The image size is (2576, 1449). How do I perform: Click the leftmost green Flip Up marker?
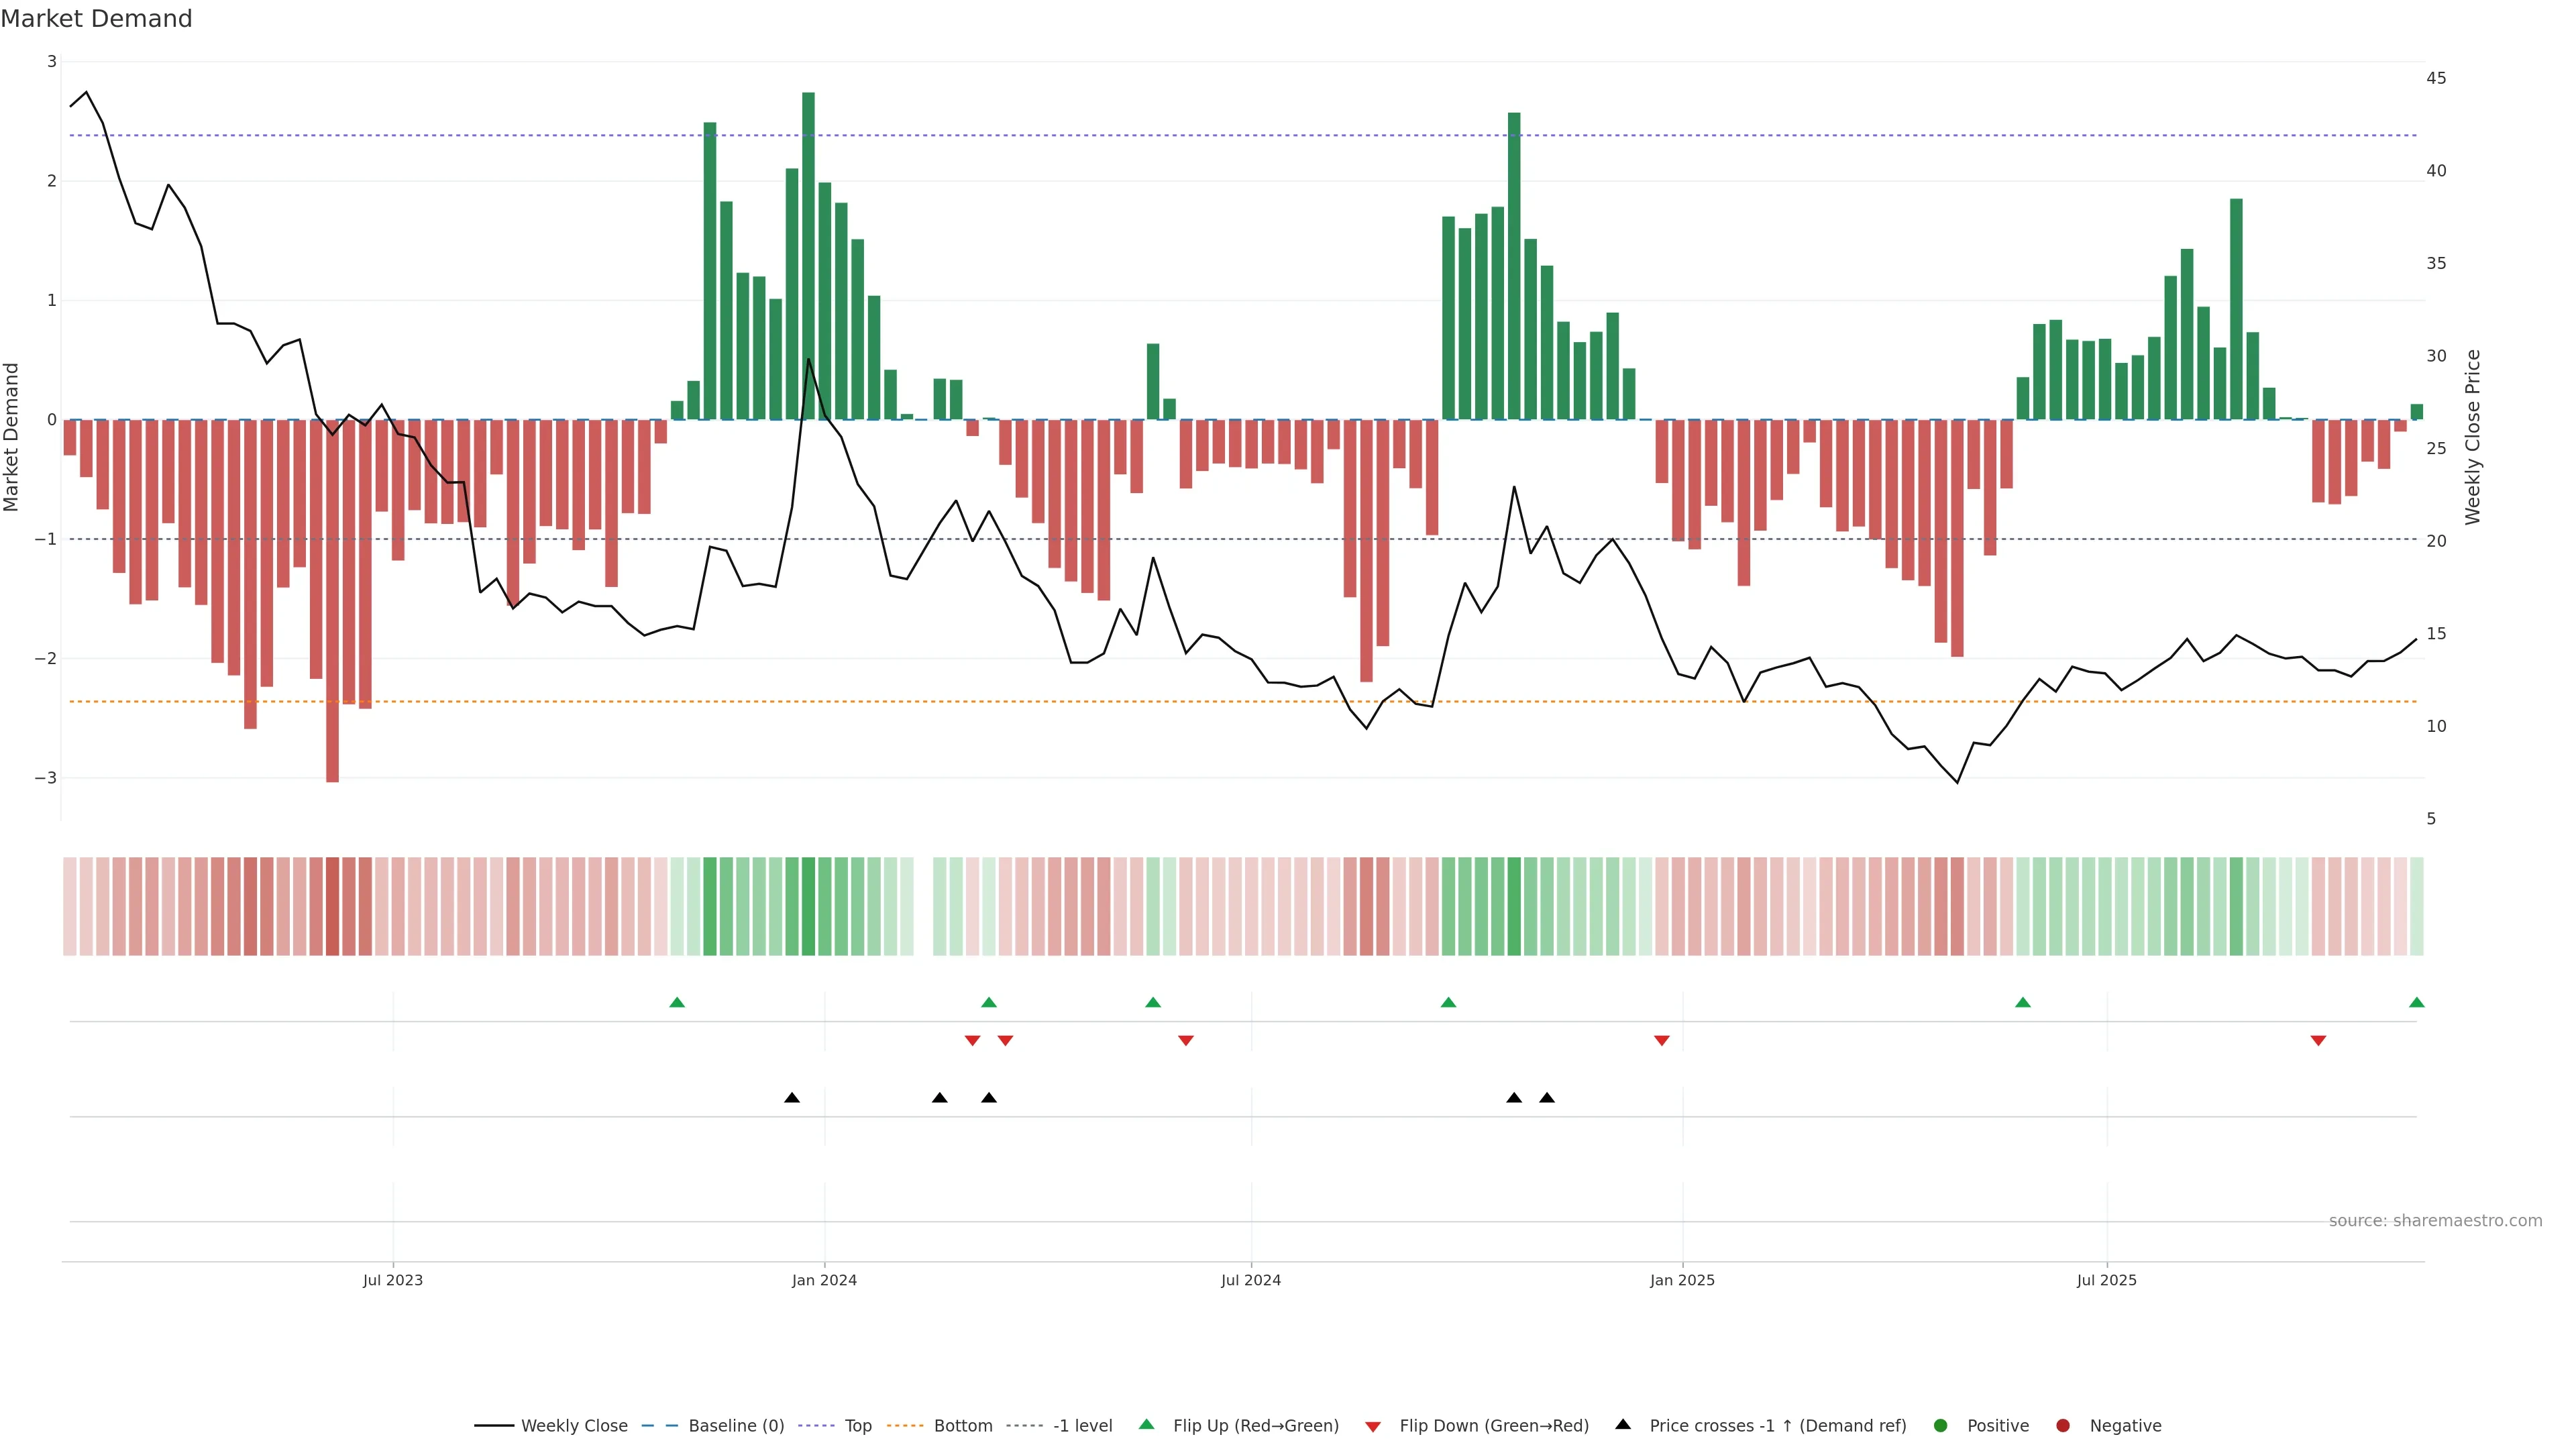pyautogui.click(x=677, y=1002)
